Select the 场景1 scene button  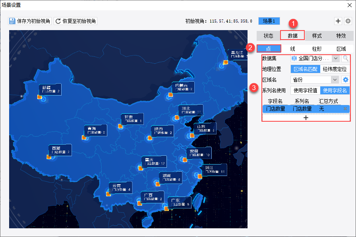(x=269, y=21)
